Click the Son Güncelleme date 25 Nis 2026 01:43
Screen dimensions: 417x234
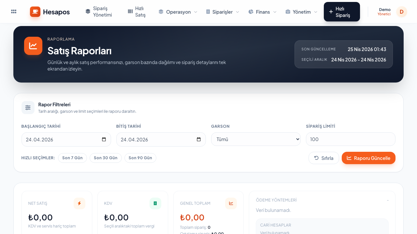(x=367, y=49)
